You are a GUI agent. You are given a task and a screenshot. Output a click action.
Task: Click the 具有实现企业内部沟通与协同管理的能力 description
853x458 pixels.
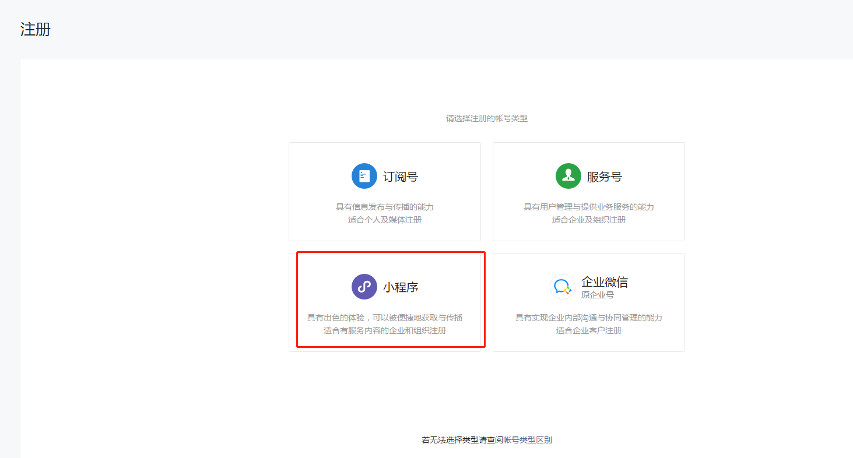(x=589, y=318)
